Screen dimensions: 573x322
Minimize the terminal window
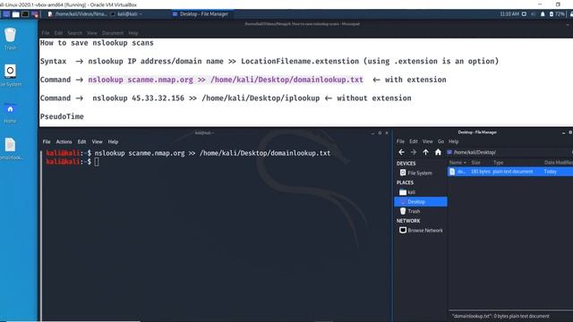coord(372,133)
